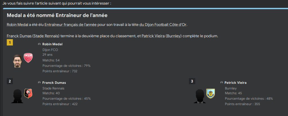The width and height of the screenshot is (288, 116).
Task: Click the Dijon FCO club badge
Action: tap(28, 58)
